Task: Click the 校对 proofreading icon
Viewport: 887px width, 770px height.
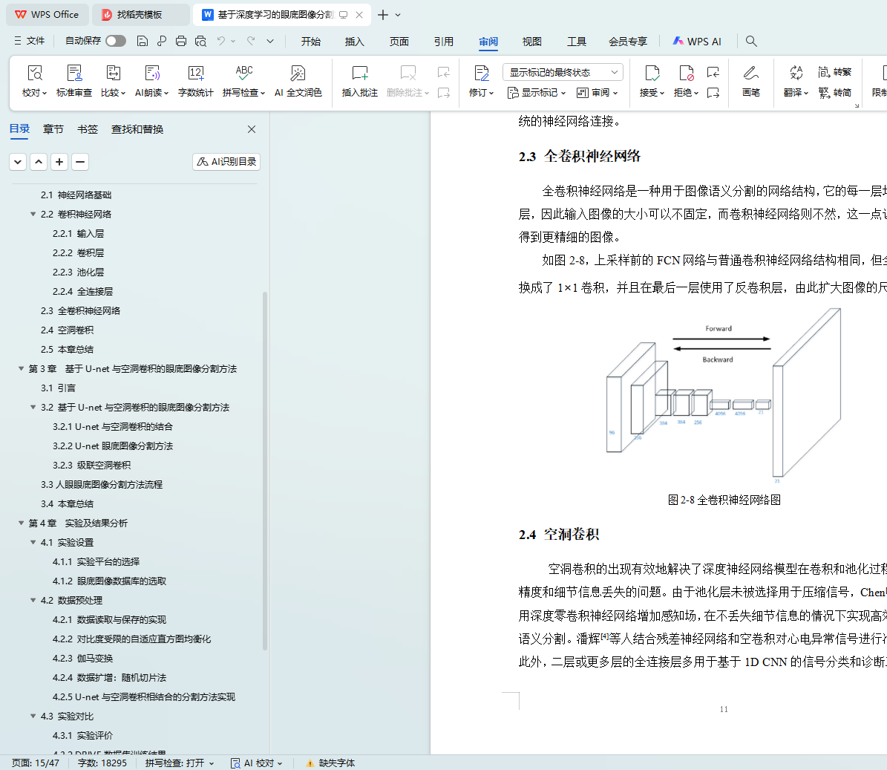Action: (x=34, y=74)
